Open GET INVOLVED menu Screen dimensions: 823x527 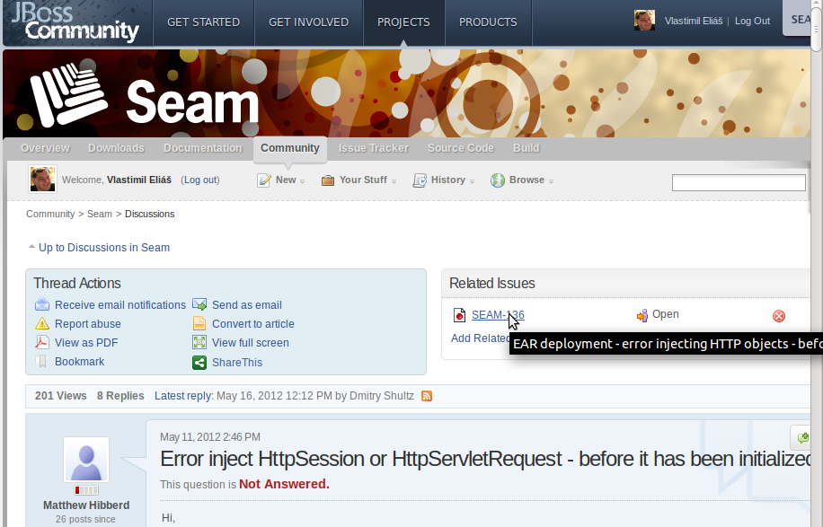tap(309, 22)
